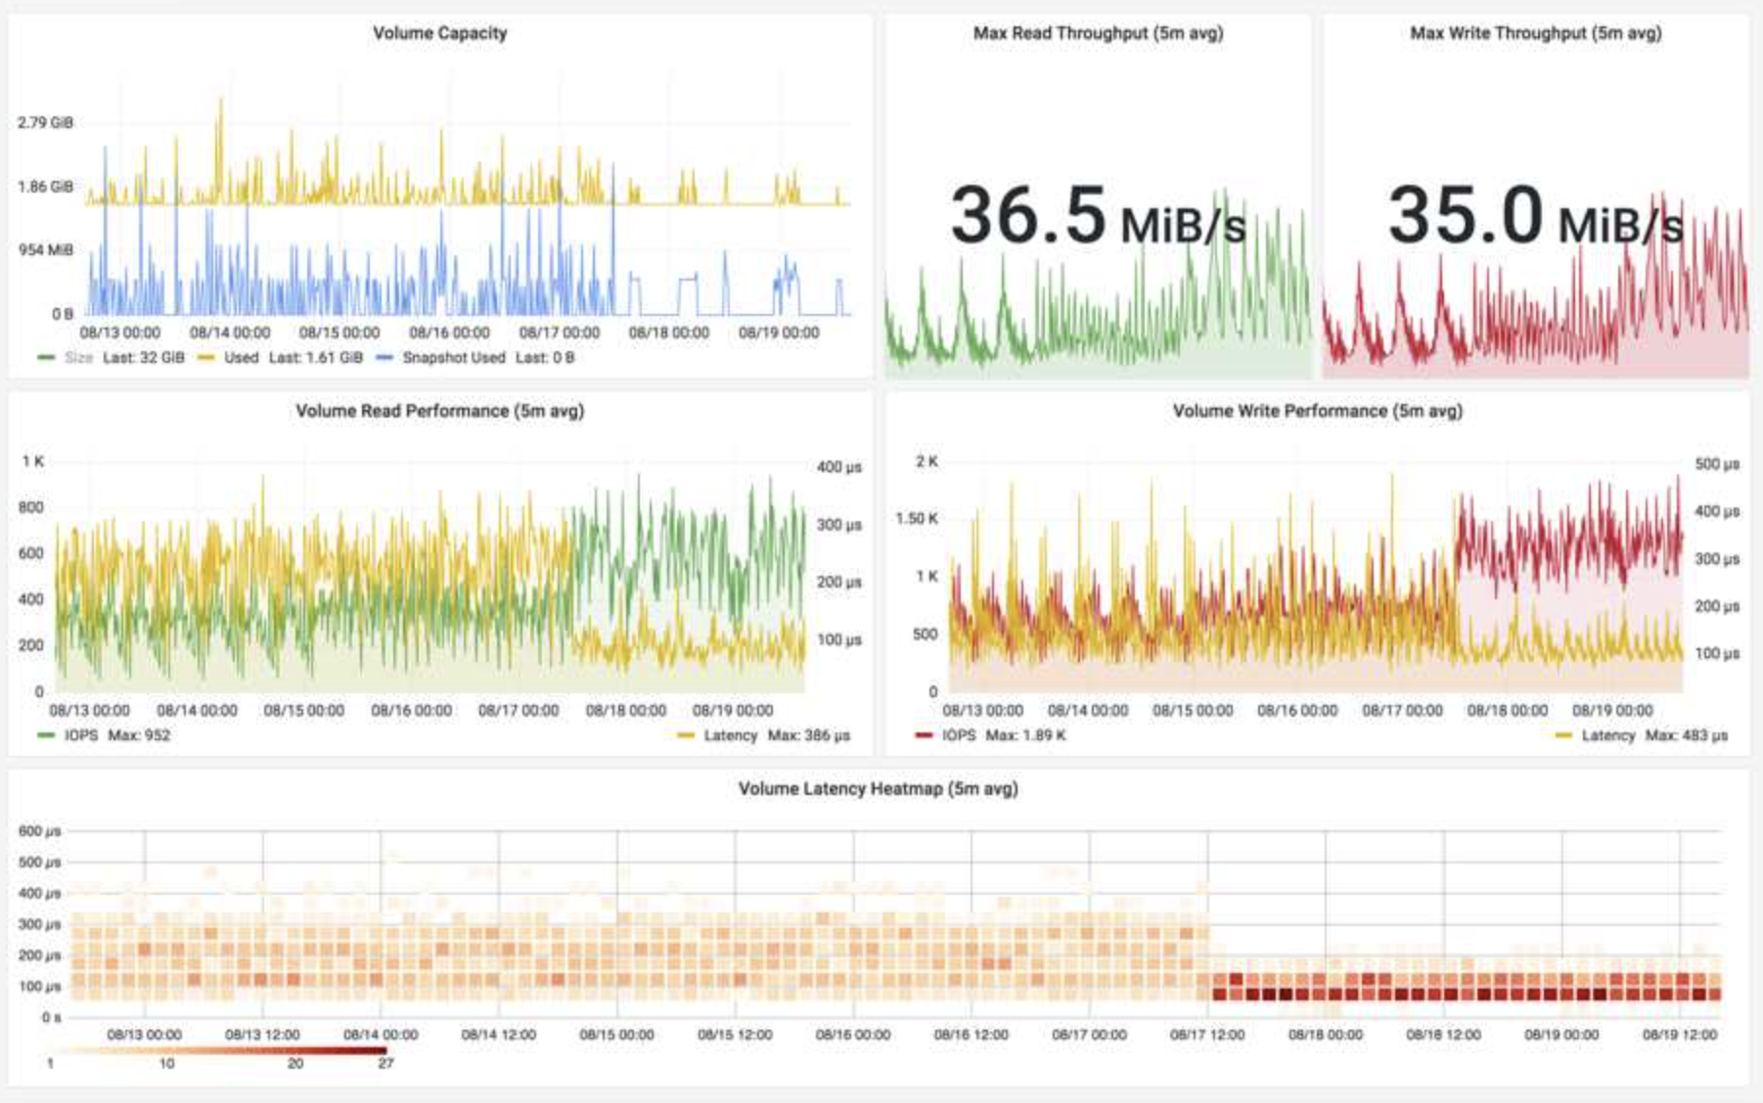
Task: Toggle Used series in Volume Capacity legend
Action: tap(241, 358)
